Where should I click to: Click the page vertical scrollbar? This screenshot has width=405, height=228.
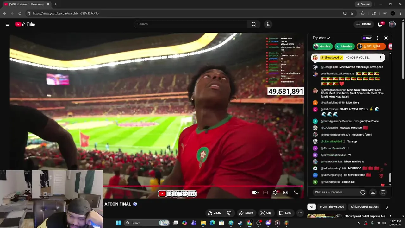pos(403,51)
